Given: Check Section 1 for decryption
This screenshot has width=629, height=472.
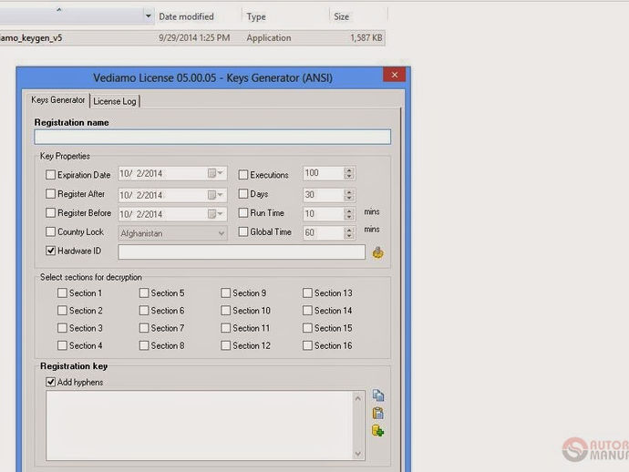Looking at the screenshot, I should coord(62,293).
